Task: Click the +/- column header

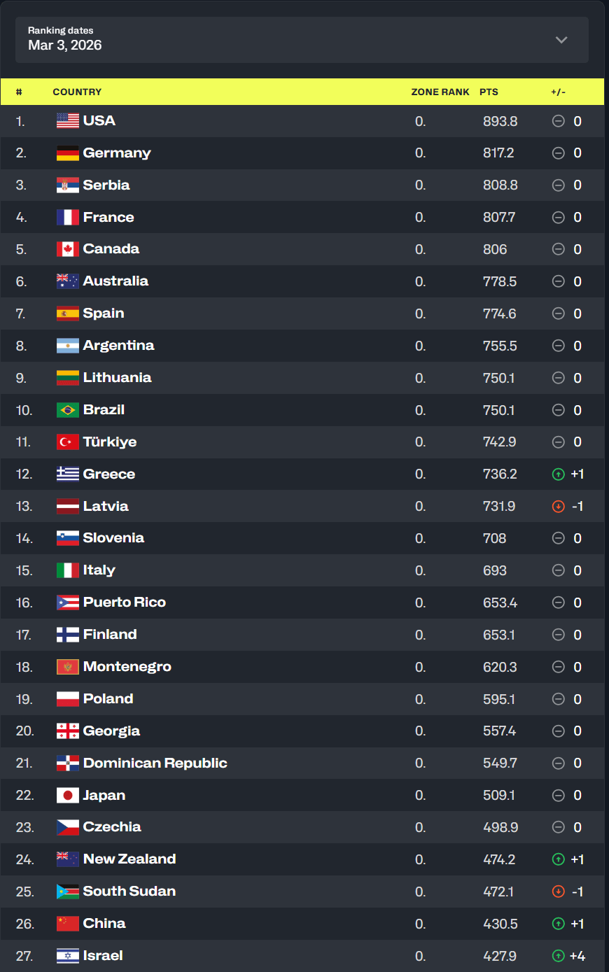Action: (x=558, y=92)
